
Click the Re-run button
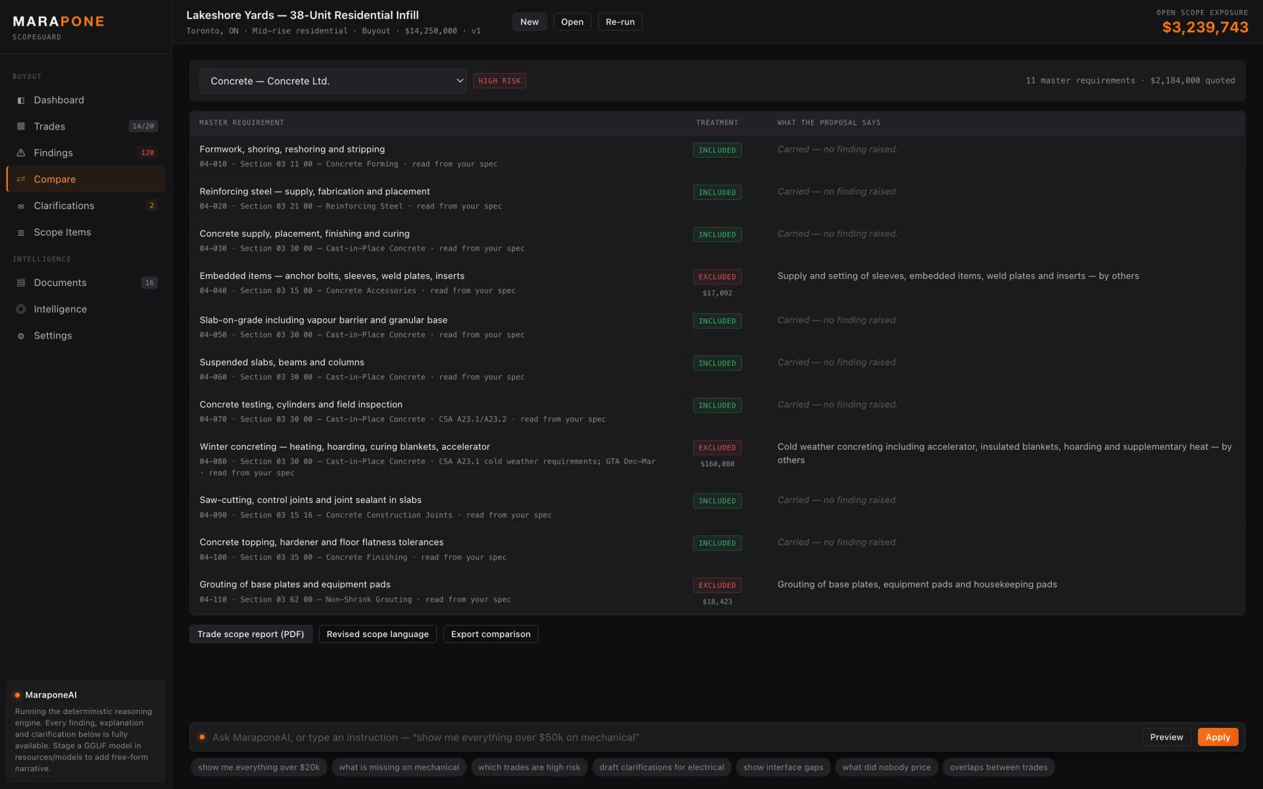[620, 22]
